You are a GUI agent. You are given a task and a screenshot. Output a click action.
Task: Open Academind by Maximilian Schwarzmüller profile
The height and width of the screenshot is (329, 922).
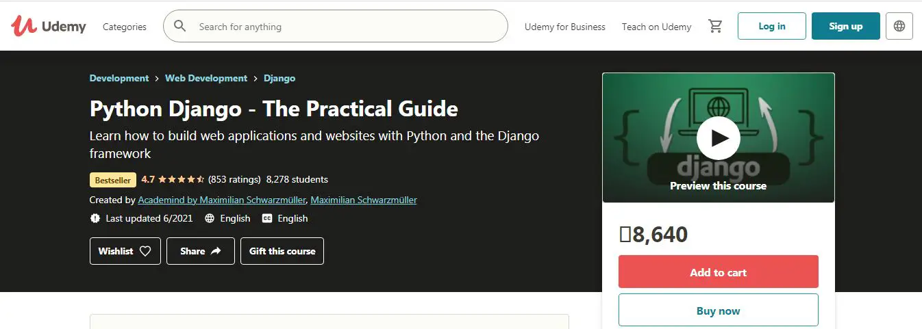pos(222,200)
